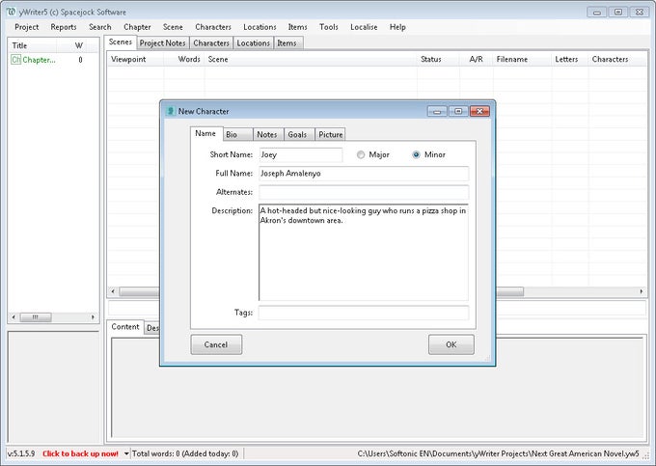Click the Characters column header in scene list
Image resolution: width=656 pixels, height=466 pixels.
[615, 60]
